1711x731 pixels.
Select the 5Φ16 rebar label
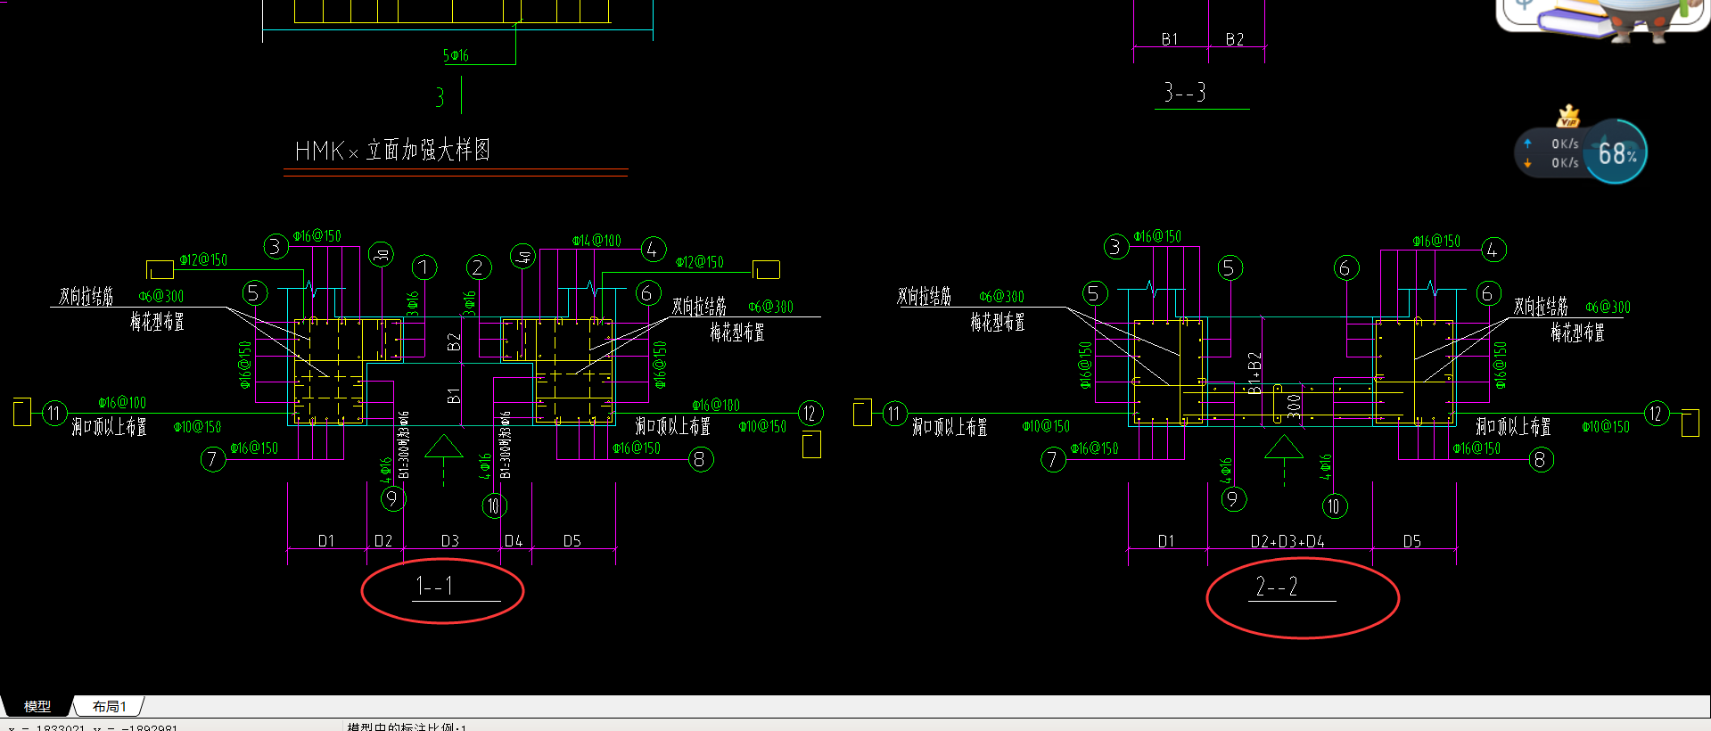click(x=456, y=55)
